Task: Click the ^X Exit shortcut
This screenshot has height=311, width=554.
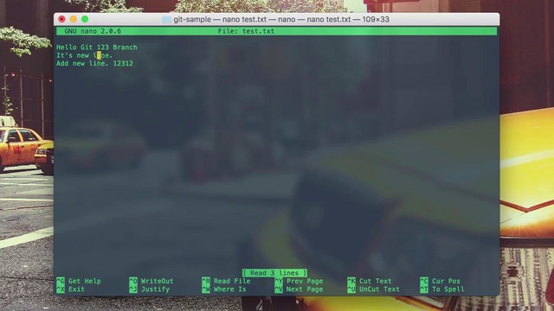Action: click(x=71, y=289)
